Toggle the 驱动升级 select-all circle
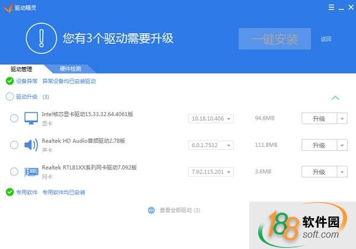The height and width of the screenshot is (249, 356). 9,97
